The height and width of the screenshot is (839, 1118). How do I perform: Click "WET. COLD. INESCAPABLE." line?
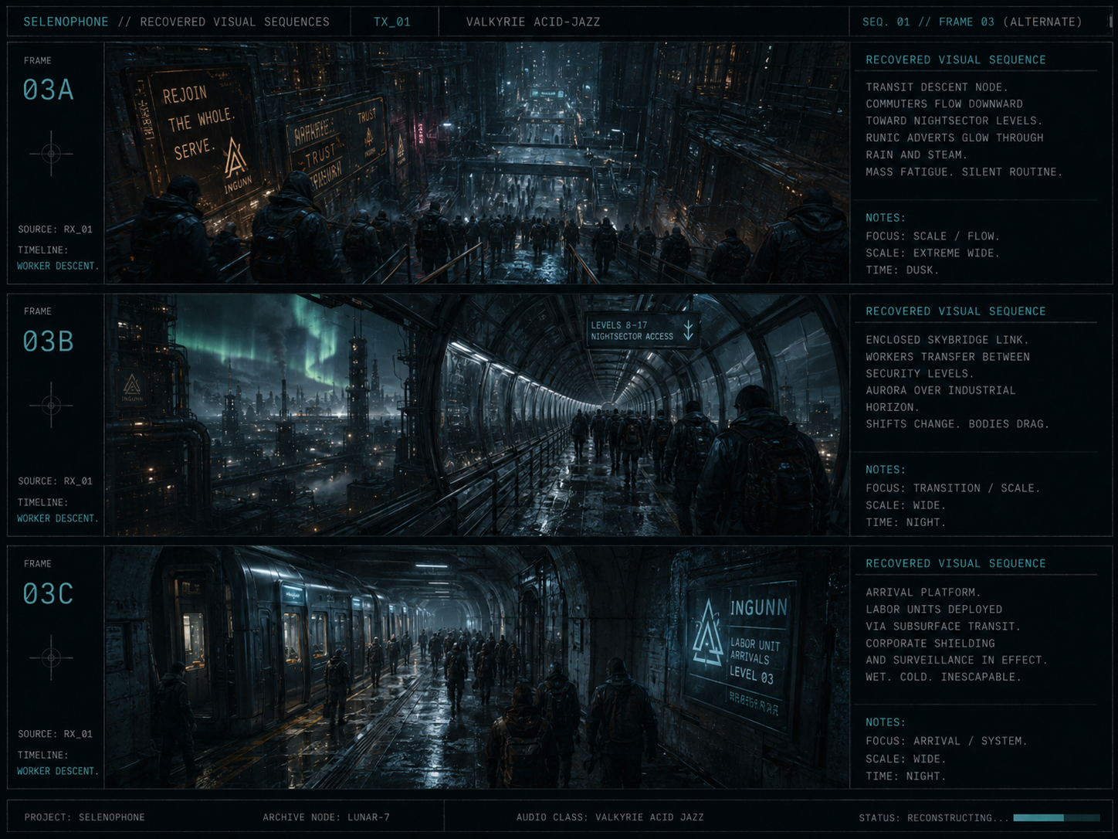click(x=944, y=677)
